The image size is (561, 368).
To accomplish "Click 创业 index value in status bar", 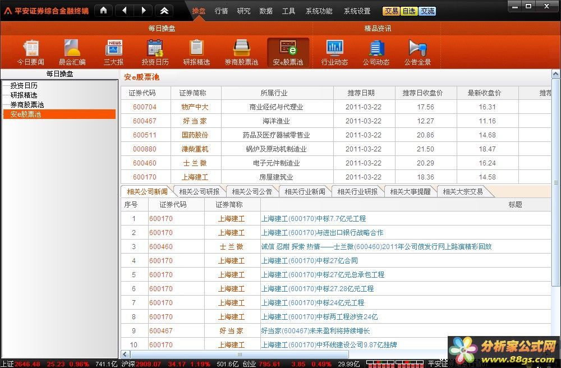I will pyautogui.click(x=270, y=364).
